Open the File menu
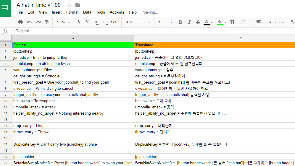Screen dimensions: 295x166 20,12
